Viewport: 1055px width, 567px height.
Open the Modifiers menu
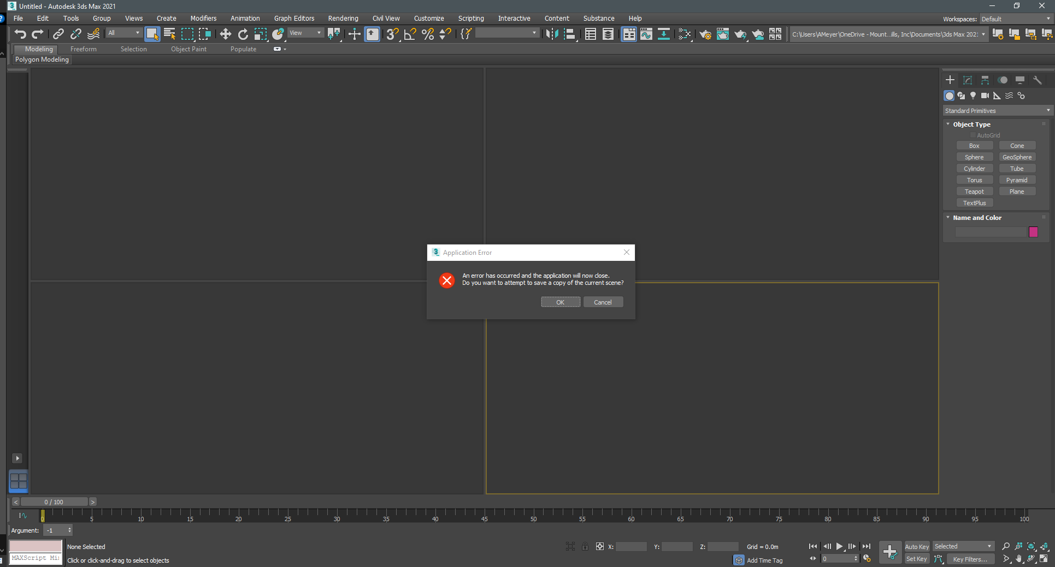coord(203,19)
